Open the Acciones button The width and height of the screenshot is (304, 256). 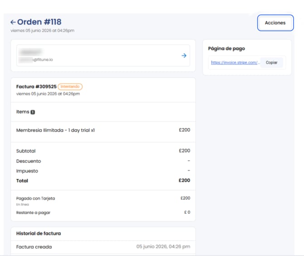(275, 23)
